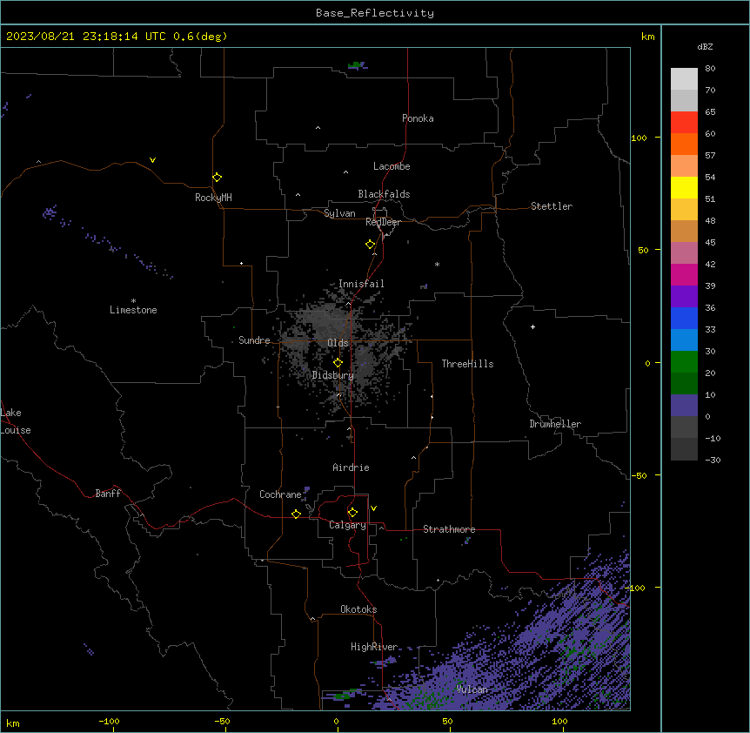The height and width of the screenshot is (733, 750).
Task: Click the Calgary city label
Action: point(347,525)
